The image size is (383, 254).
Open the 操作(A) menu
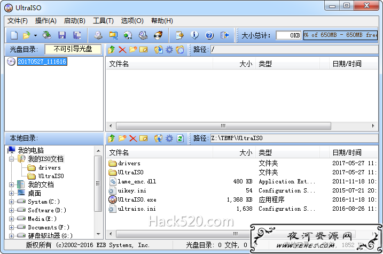[46, 21]
